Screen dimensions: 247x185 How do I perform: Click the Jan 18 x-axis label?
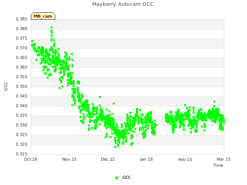[146, 159]
